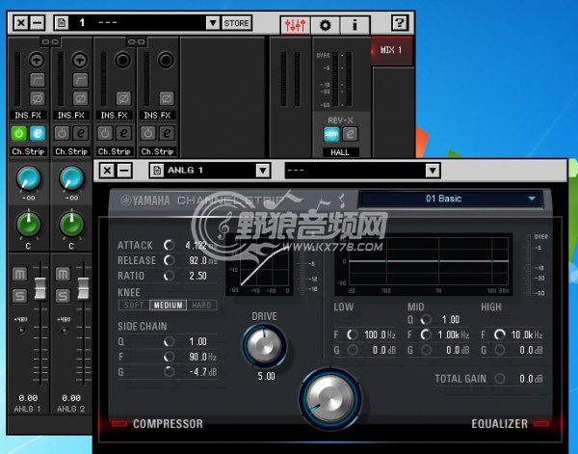Image resolution: width=578 pixels, height=454 pixels.
Task: Toggle REV-X send button
Action: point(331,134)
